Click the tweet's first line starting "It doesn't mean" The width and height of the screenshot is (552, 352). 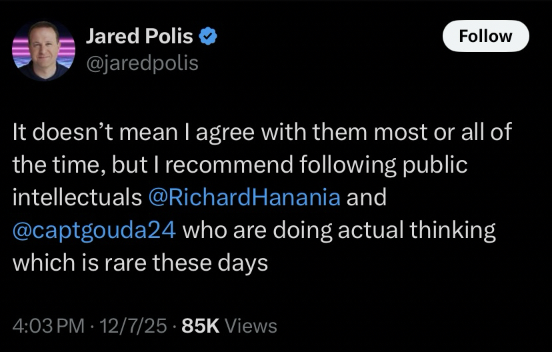(x=261, y=132)
